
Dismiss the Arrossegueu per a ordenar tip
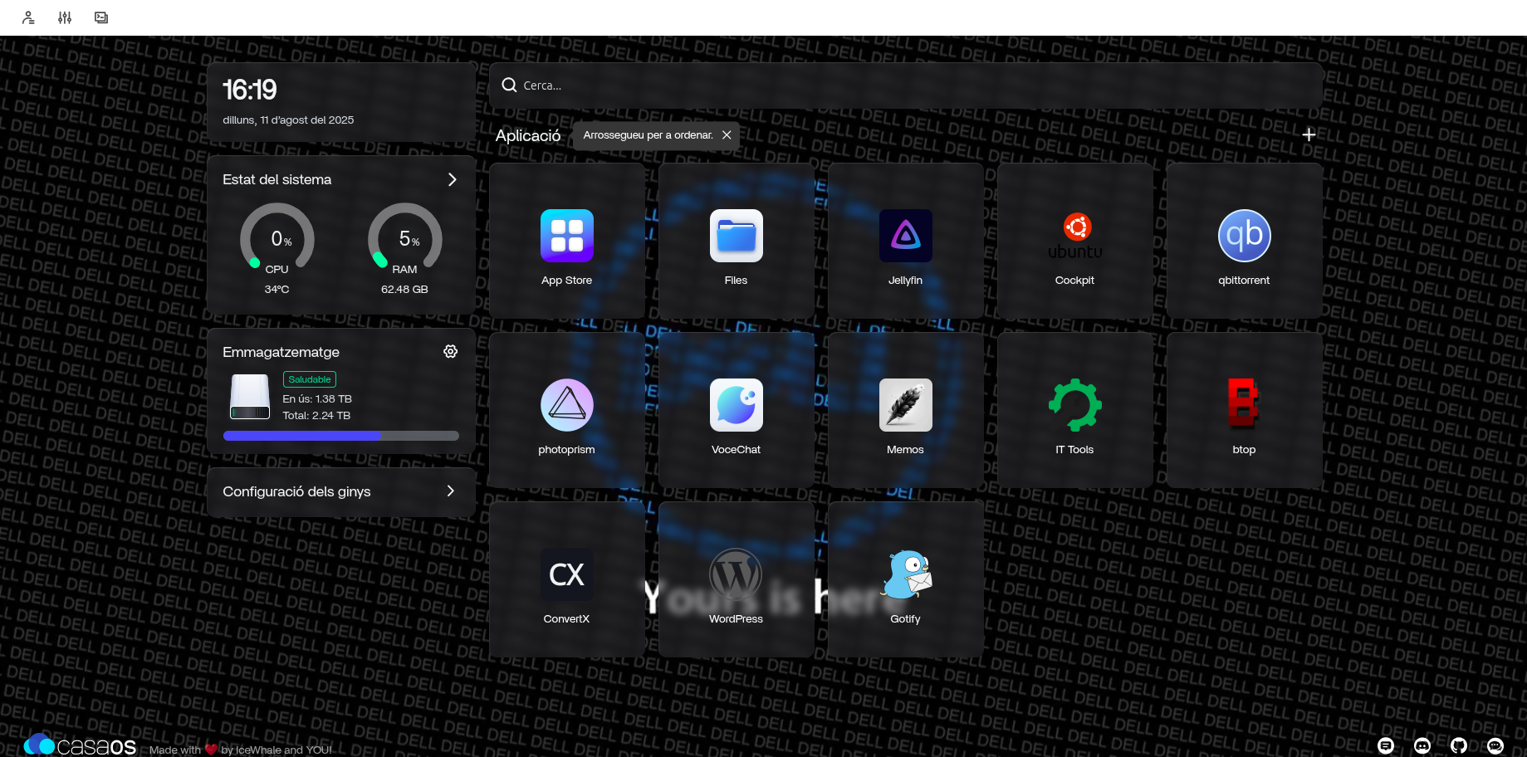[727, 135]
